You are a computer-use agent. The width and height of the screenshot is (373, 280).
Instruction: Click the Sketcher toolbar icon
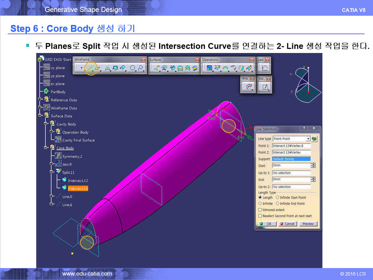click(265, 87)
